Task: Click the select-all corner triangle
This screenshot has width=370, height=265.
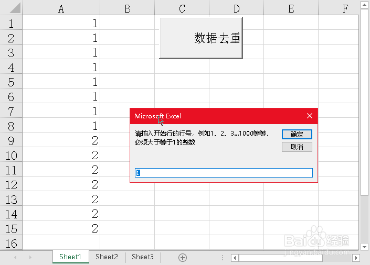Action: pos(15,8)
